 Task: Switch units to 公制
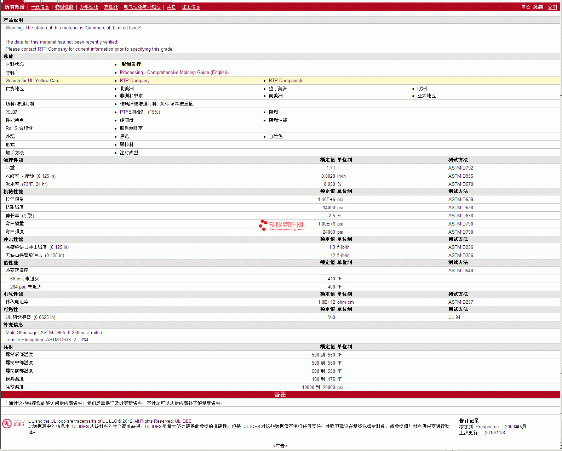[x=552, y=7]
